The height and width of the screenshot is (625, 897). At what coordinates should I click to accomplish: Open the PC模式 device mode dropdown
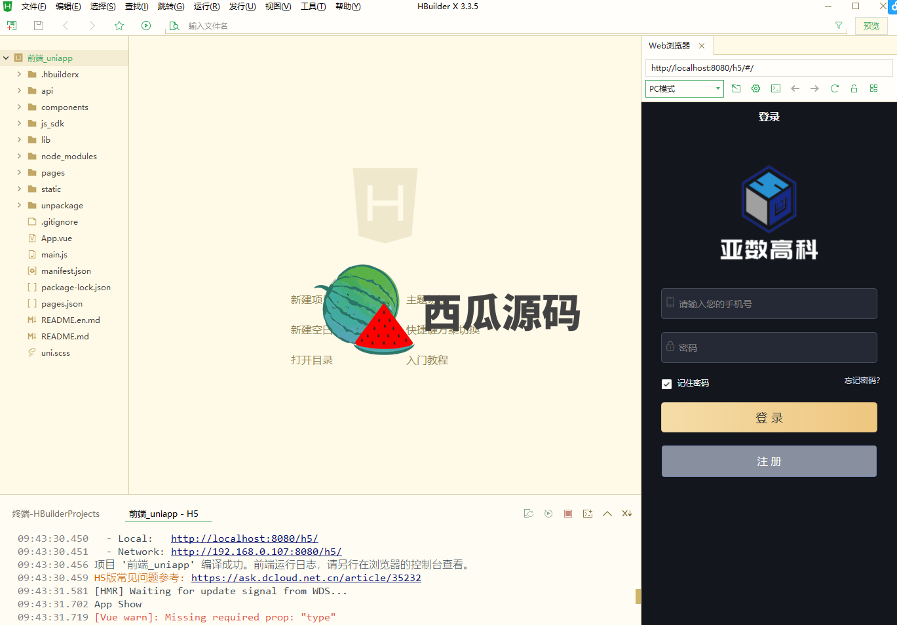(x=685, y=88)
